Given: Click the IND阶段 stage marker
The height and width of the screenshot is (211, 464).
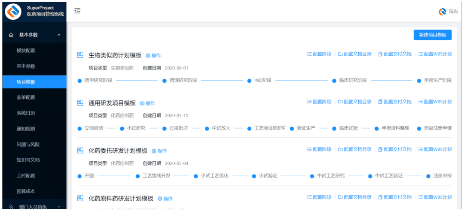Looking at the screenshot, I should (249, 81).
